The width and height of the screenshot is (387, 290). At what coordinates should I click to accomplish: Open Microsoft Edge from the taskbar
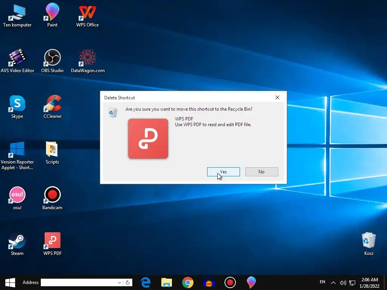click(146, 282)
